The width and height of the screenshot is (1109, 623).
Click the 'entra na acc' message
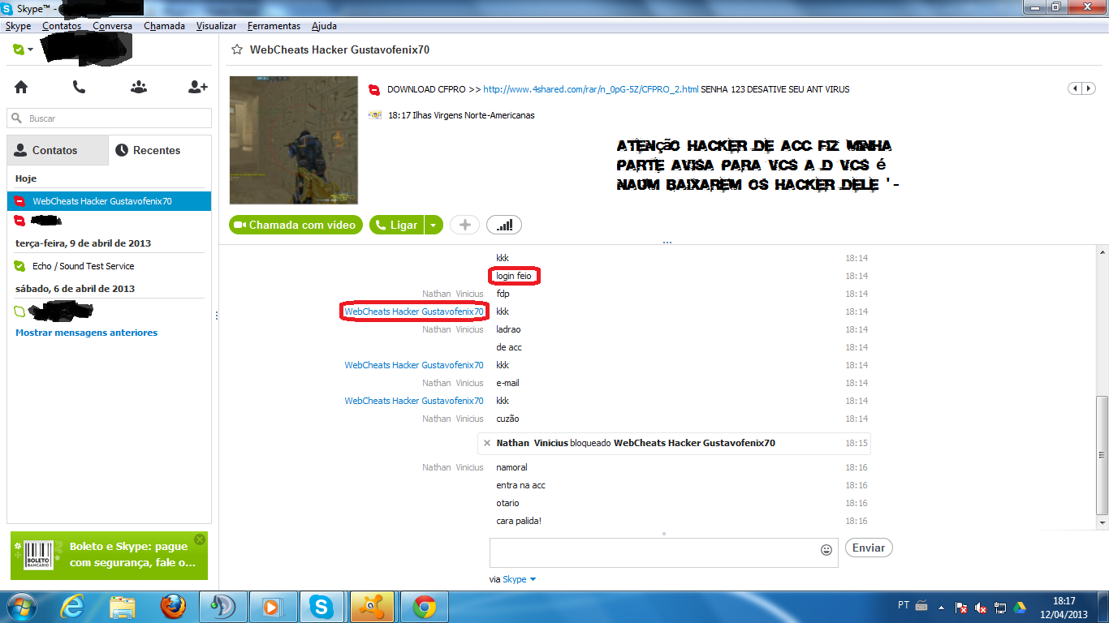(520, 485)
